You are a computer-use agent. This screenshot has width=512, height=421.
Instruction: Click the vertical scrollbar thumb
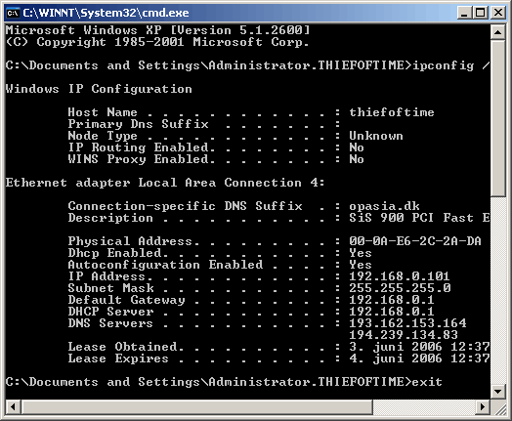tap(497, 118)
